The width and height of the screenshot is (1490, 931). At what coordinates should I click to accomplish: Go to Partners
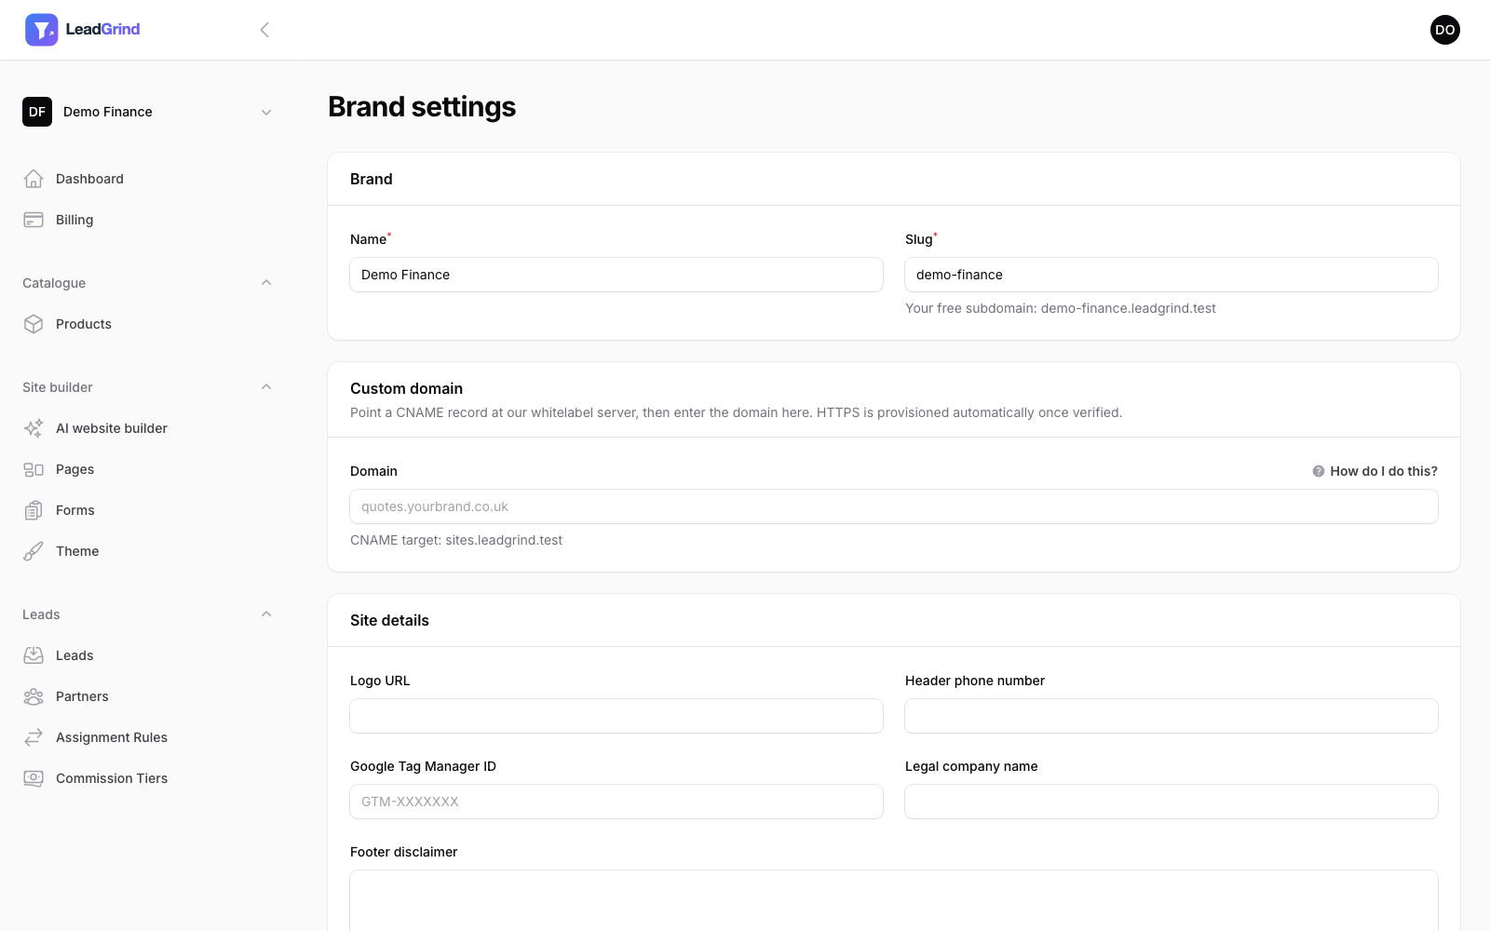click(149, 696)
